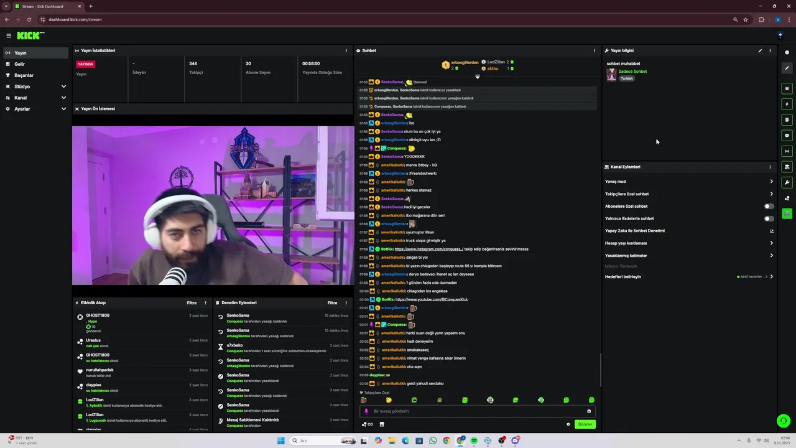Screen dimensions: 796x448
Task: Toggle the wrench icon in right toolbar
Action: [787, 182]
